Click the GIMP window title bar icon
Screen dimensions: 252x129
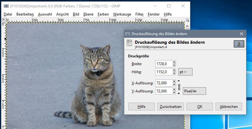coord(6,6)
